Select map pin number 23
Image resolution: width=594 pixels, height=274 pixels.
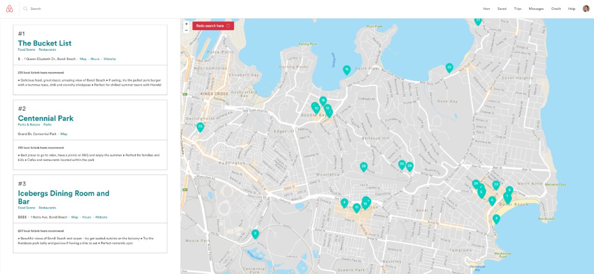point(496,185)
